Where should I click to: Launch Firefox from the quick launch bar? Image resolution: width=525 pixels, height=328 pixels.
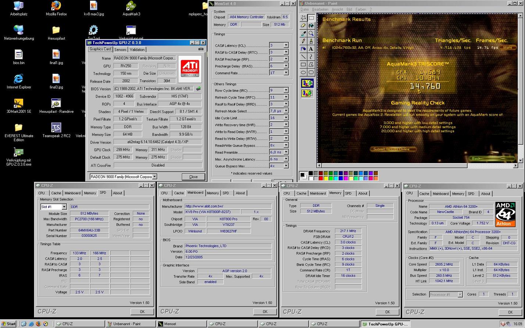(x=38, y=324)
